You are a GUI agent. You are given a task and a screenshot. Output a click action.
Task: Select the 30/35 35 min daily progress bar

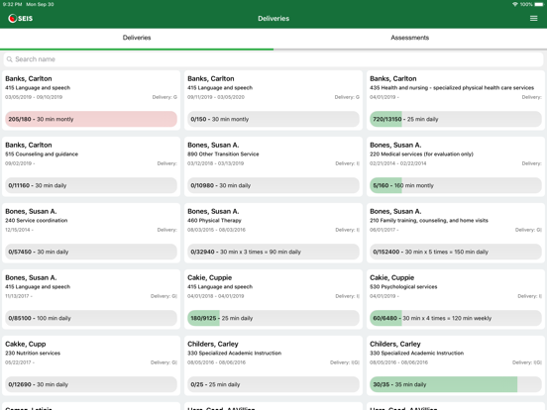456,384
